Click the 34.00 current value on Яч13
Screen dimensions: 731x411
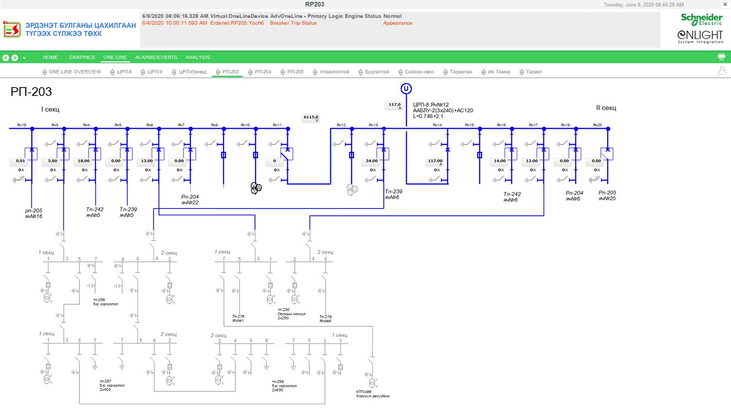(372, 161)
